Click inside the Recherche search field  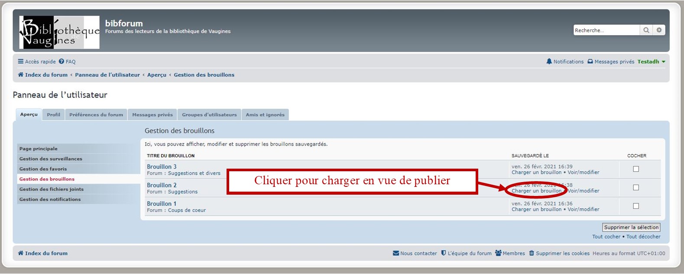(606, 30)
